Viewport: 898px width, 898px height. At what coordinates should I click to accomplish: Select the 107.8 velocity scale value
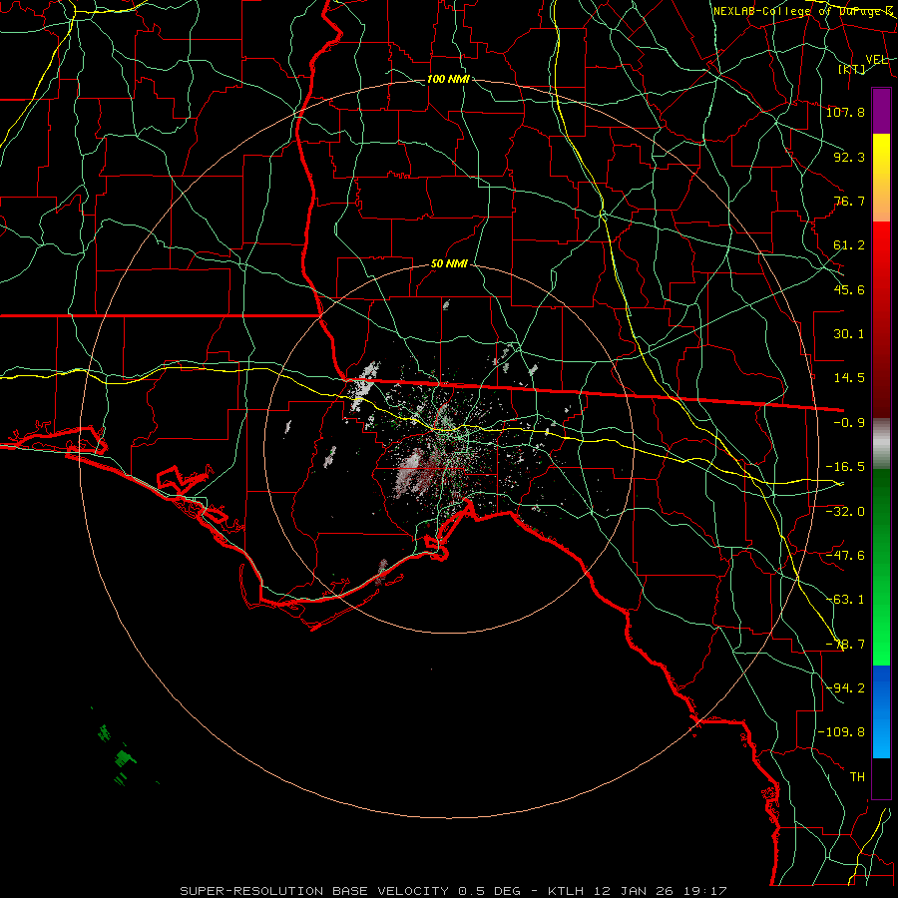(845, 112)
